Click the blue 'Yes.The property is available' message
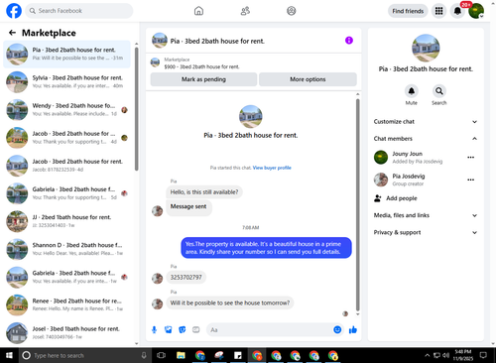The width and height of the screenshot is (496, 363). coord(266,248)
